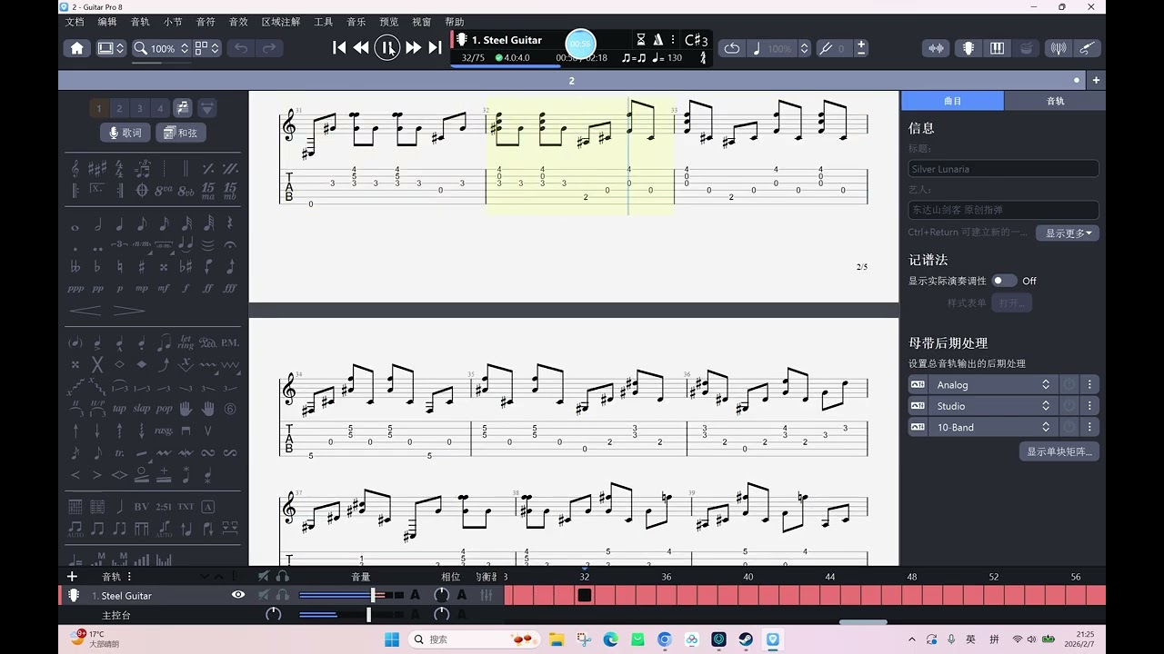This screenshot has width=1164, height=654.
Task: Toggle the loop playback button
Action: [x=732, y=48]
